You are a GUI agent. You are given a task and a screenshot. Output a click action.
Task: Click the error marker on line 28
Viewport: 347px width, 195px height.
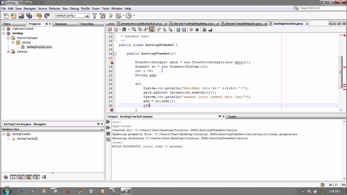111,110
